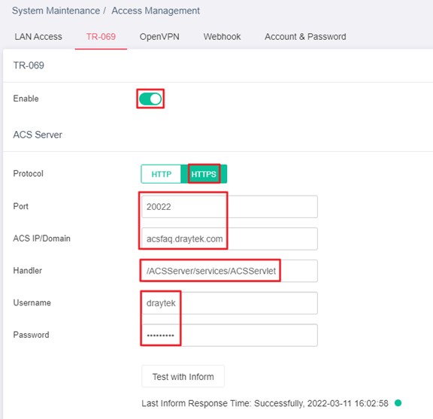Open the LAN Access tab

pyautogui.click(x=38, y=37)
